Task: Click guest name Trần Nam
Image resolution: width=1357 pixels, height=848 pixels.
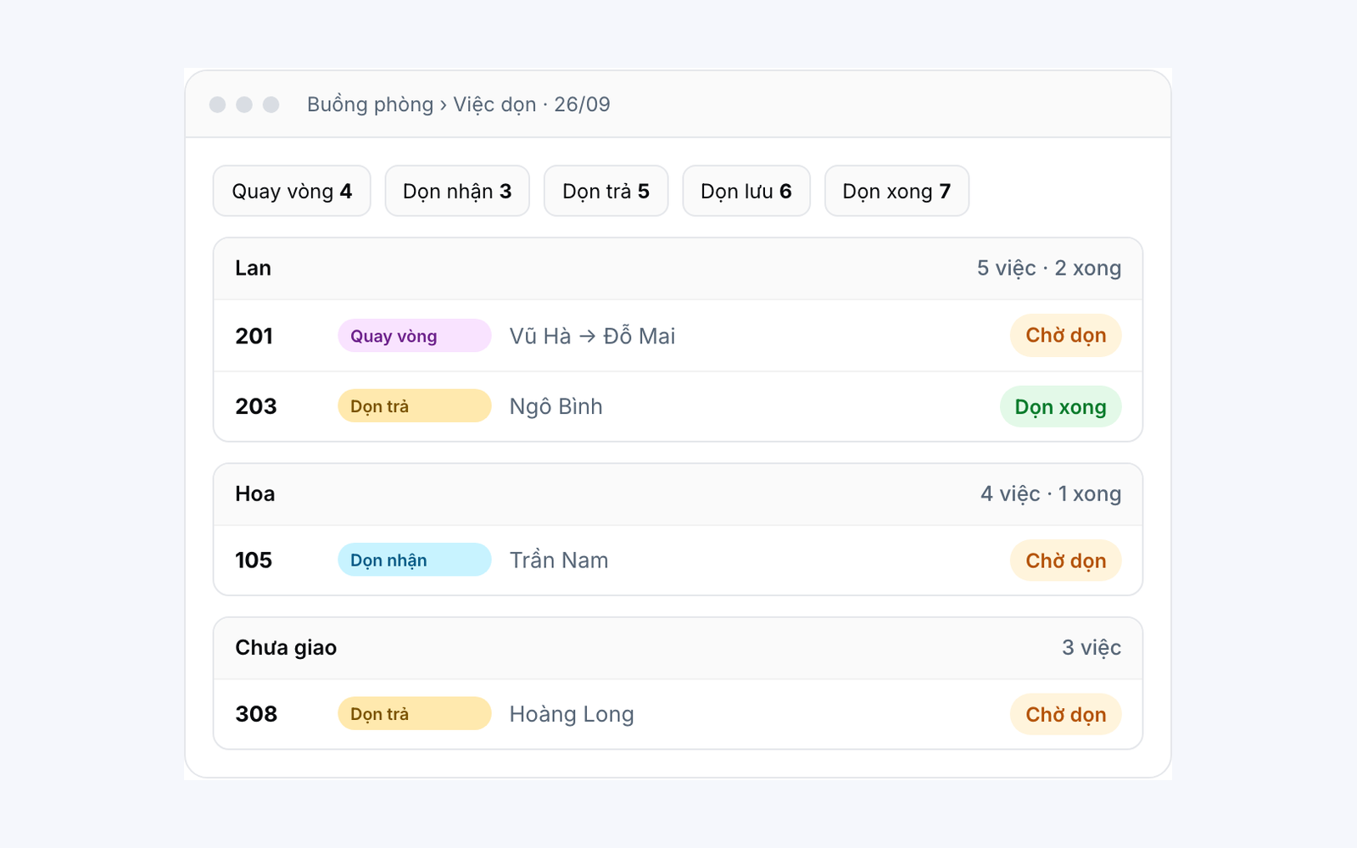Action: (558, 561)
